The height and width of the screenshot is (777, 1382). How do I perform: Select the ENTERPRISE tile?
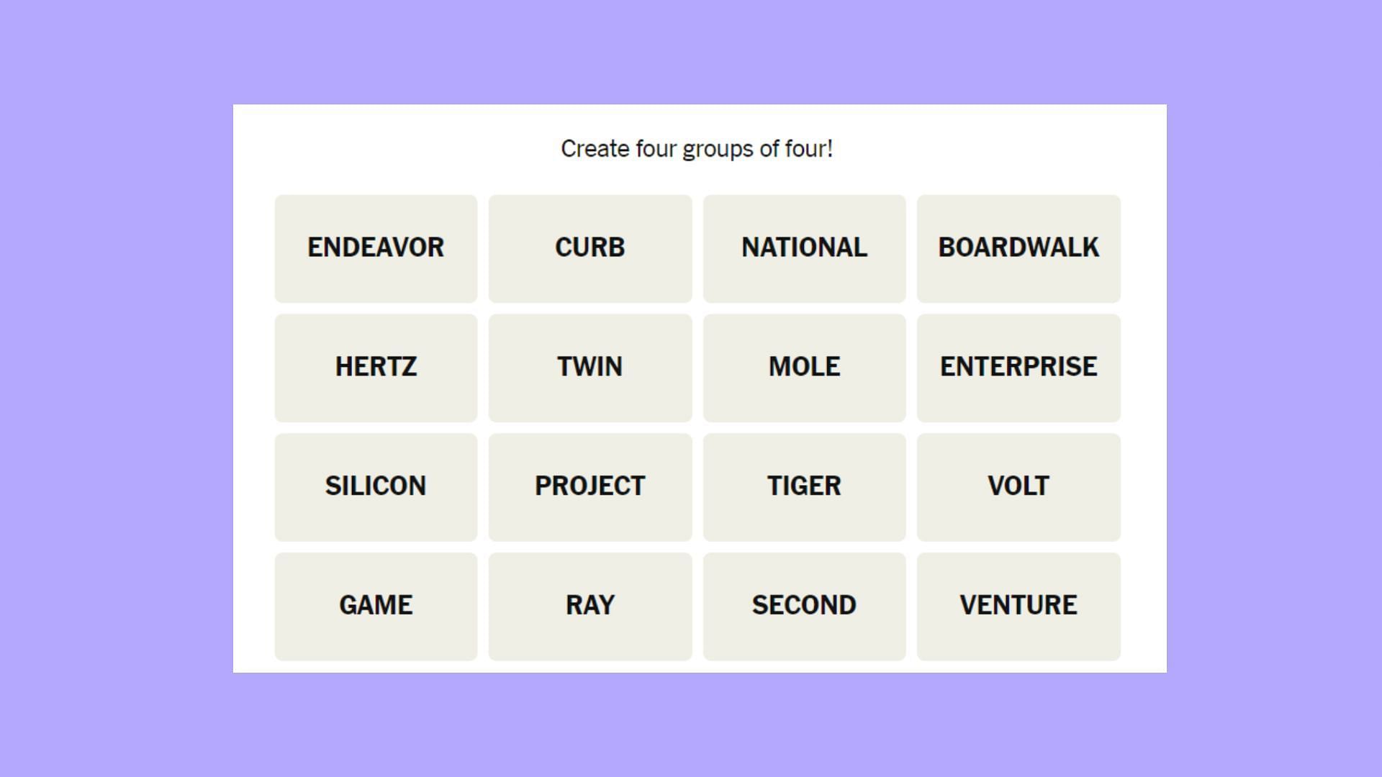(x=1019, y=366)
